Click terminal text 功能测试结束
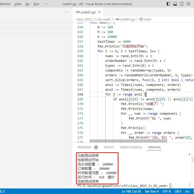The height and width of the screenshot is (194, 194). 88,156
